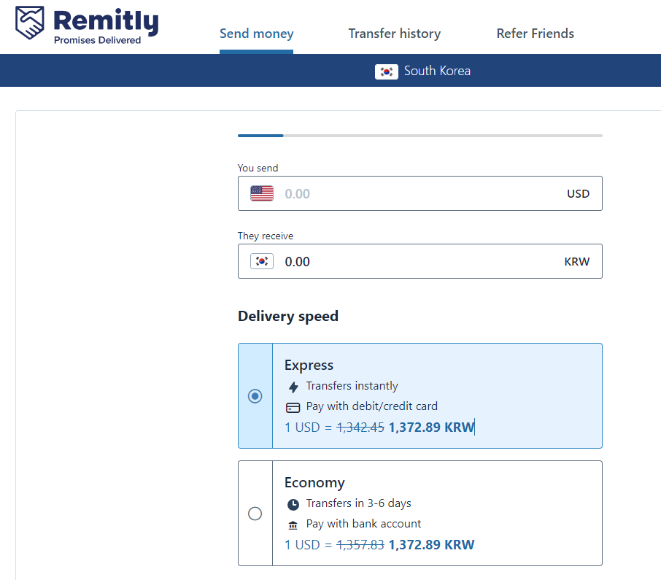Click the clock icon under Economy

293,504
